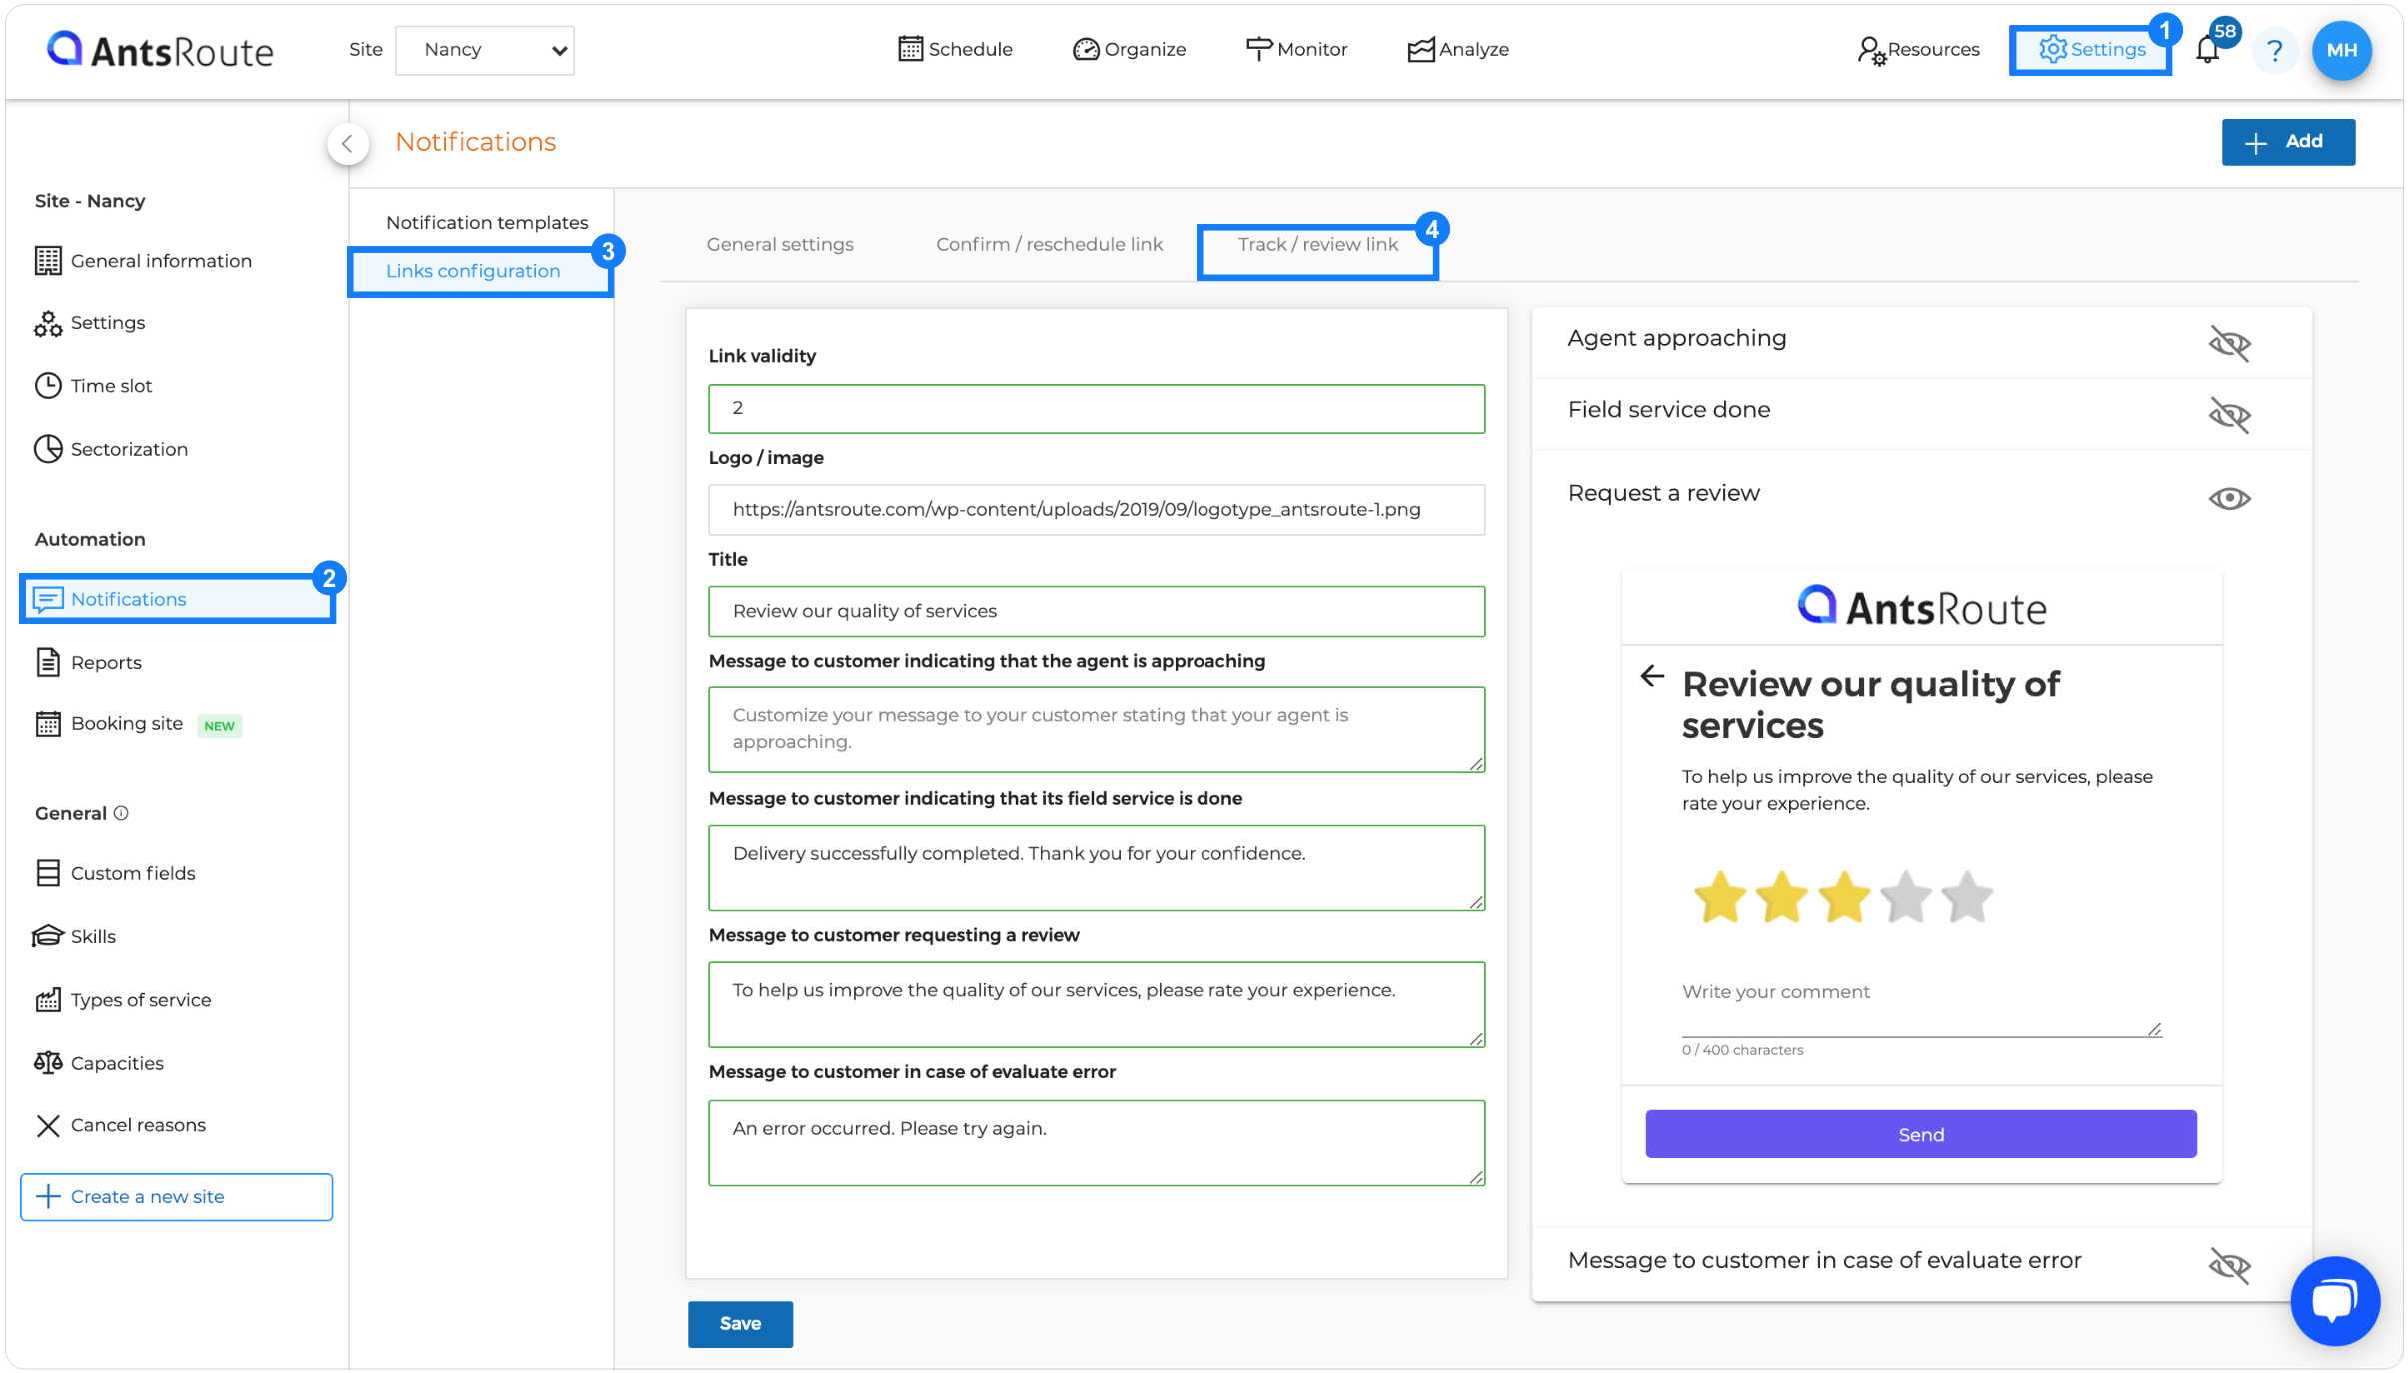2408x1373 pixels.
Task: Go to Monitor in top navigation
Action: (x=1297, y=49)
